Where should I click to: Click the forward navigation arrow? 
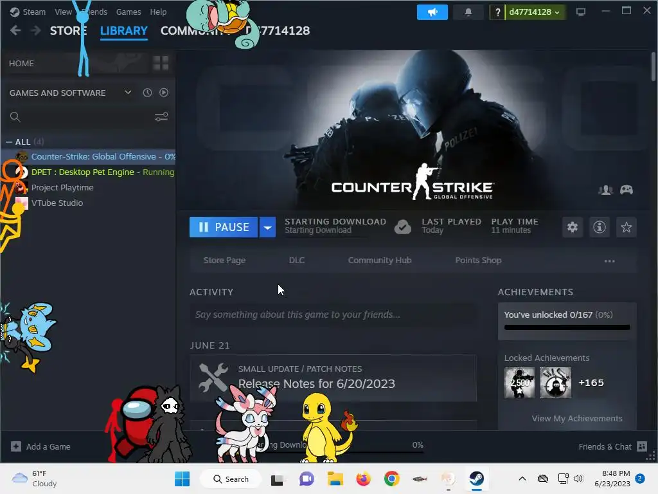click(36, 30)
